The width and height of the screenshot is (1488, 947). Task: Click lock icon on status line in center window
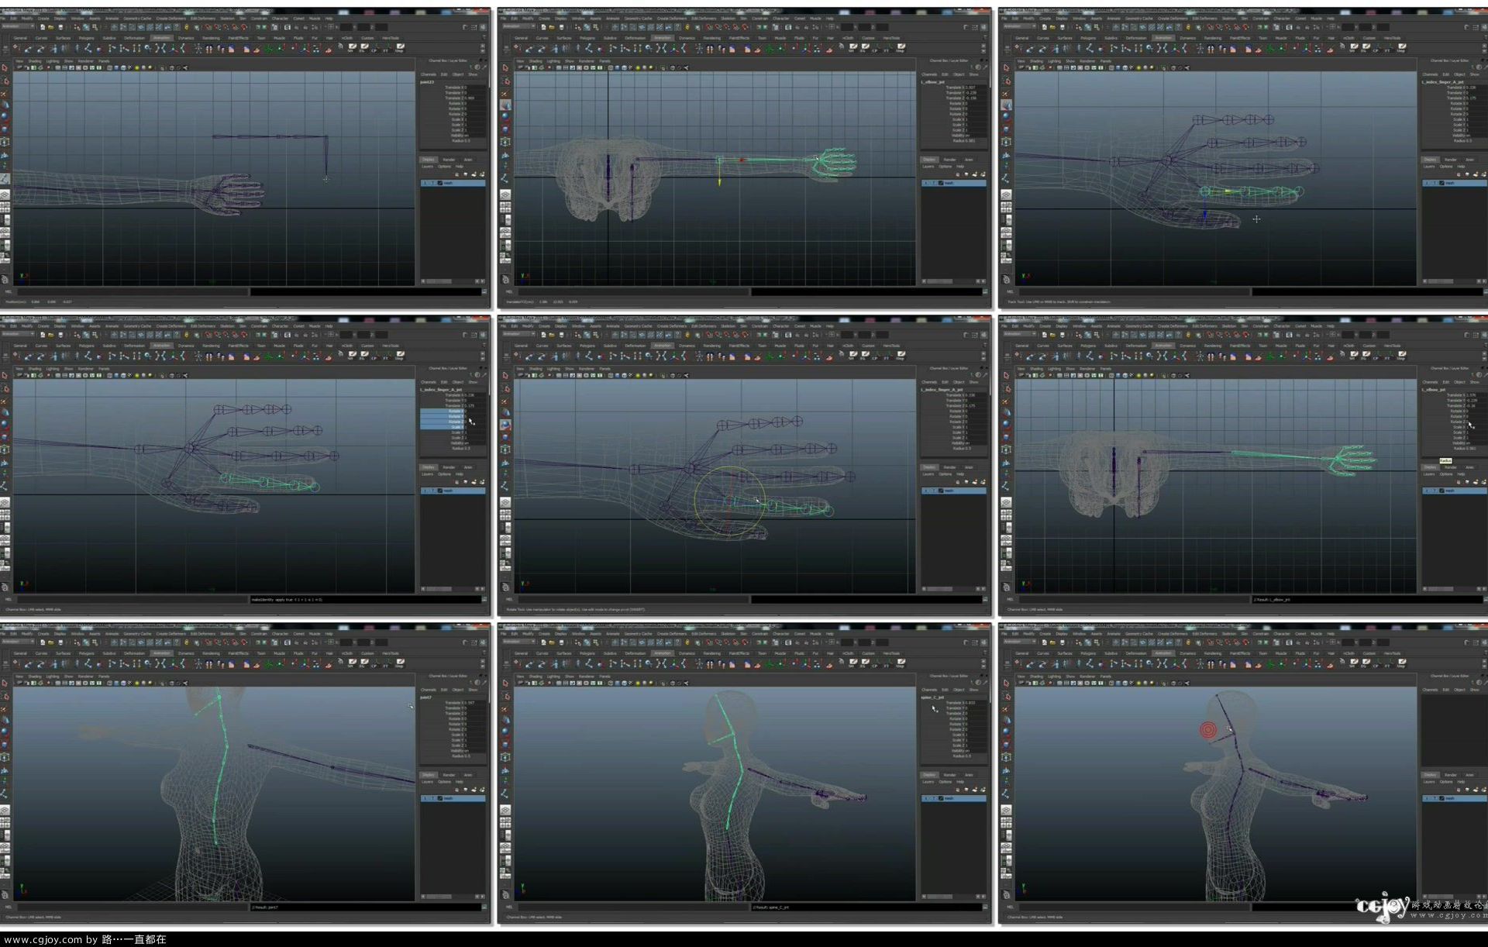(x=687, y=335)
